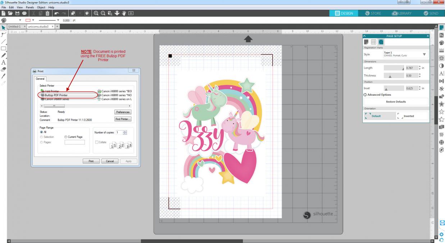Click the Find Printer button

[123, 119]
